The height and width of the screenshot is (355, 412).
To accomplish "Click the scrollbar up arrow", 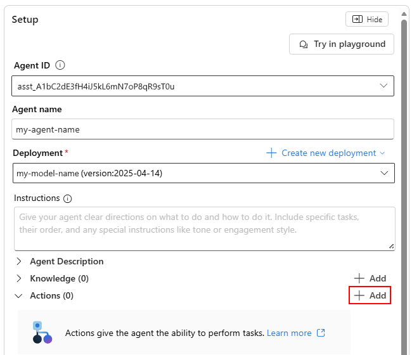I will pos(404,14).
